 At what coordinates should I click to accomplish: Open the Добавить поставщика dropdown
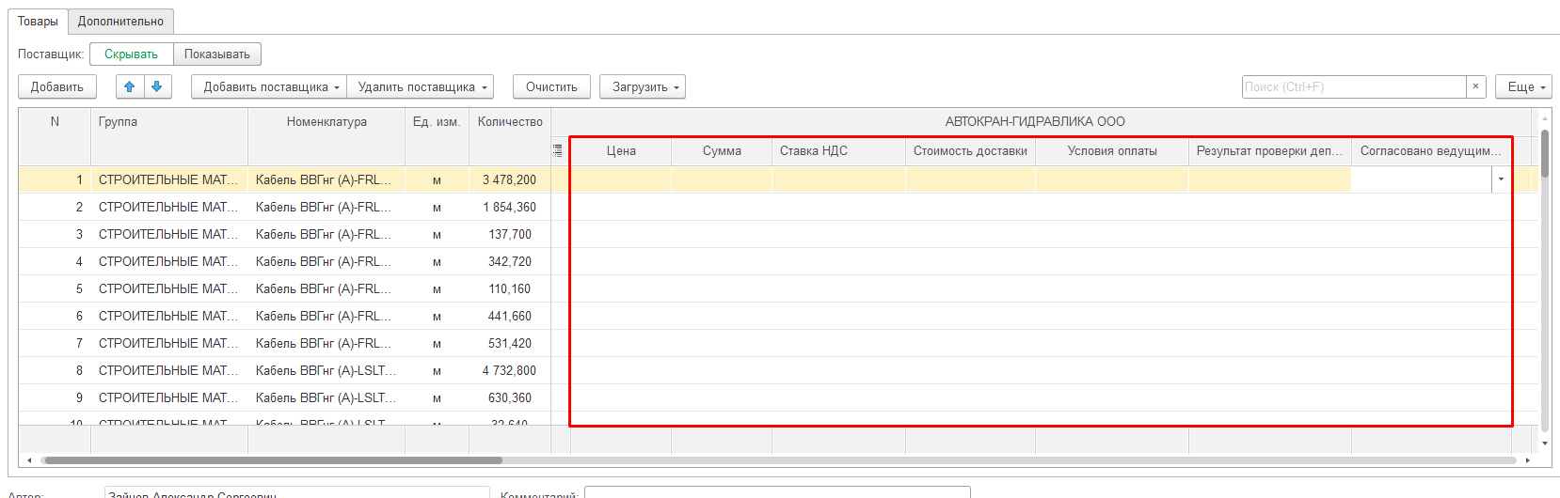click(269, 86)
